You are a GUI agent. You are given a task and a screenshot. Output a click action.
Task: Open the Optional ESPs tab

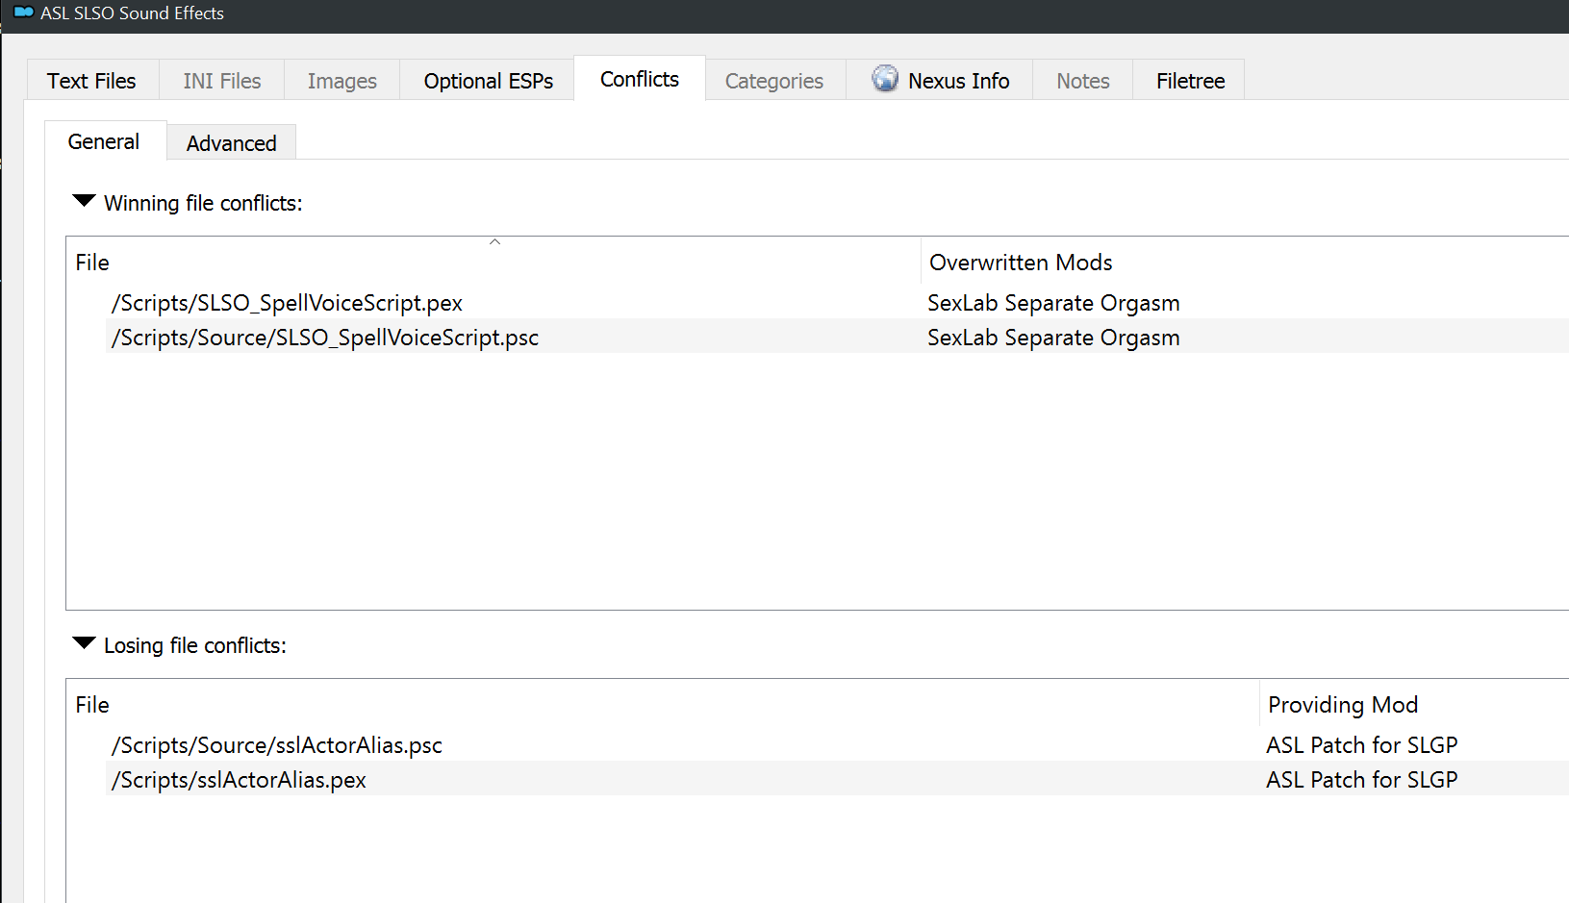488,81
